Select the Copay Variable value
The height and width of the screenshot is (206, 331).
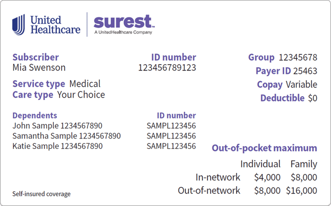(x=302, y=84)
